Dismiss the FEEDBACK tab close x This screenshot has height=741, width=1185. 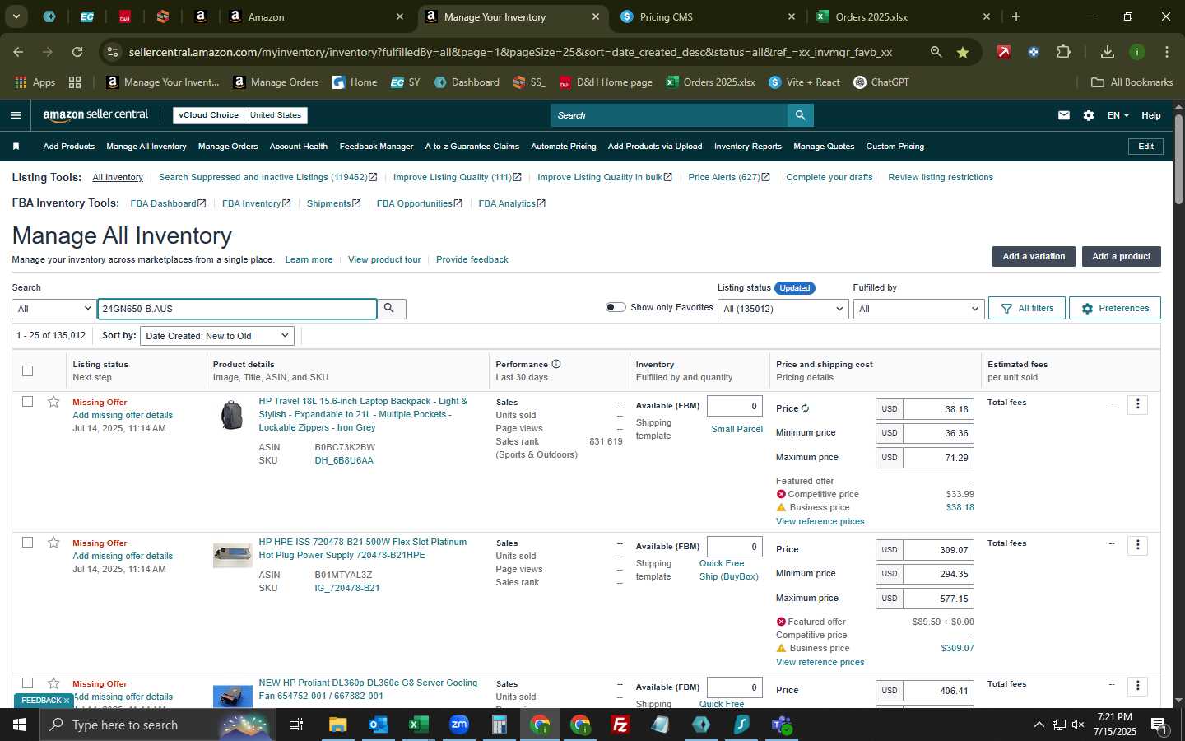pos(67,701)
